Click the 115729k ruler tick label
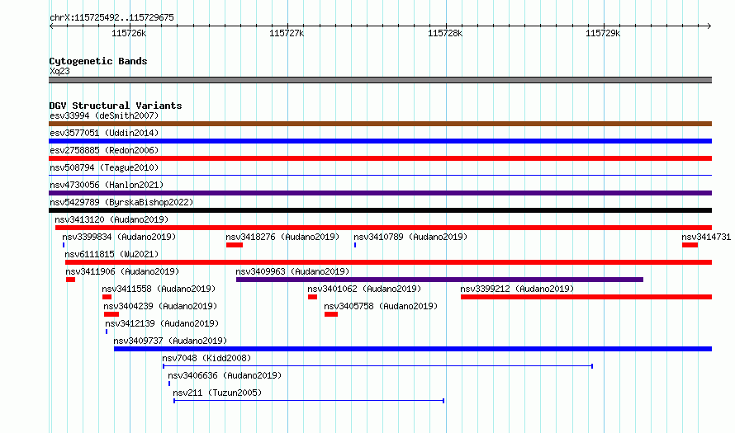The image size is (735, 433). (603, 33)
